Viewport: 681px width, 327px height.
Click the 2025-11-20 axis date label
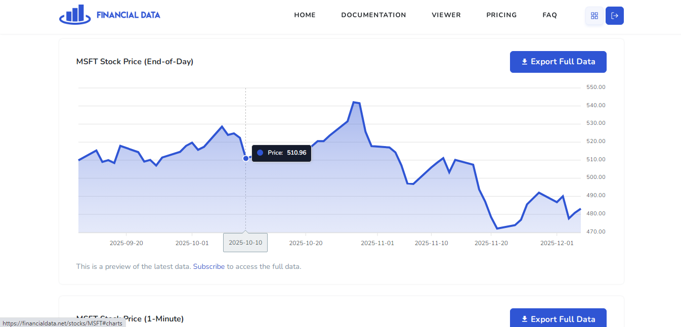coord(491,243)
